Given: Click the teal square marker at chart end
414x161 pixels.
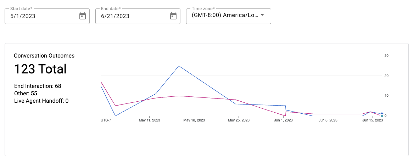Looking at the screenshot, I should [382, 116].
